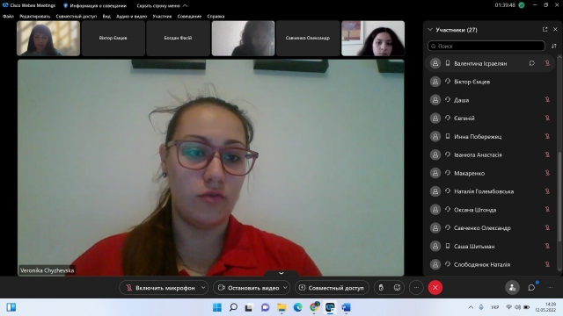Open the Совещание menu
Viewport: 563px width, 316px height.
189,16
